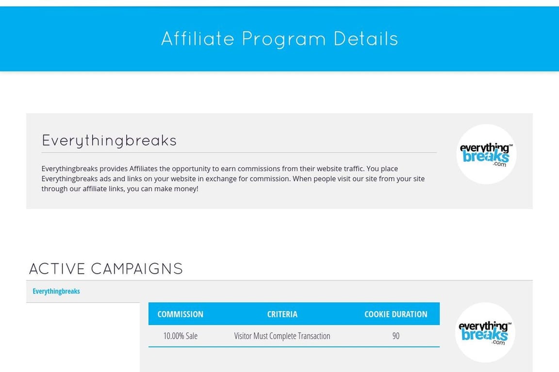Click the Everythingbreaks program heading
Image resolution: width=559 pixels, height=372 pixels.
[x=109, y=140]
